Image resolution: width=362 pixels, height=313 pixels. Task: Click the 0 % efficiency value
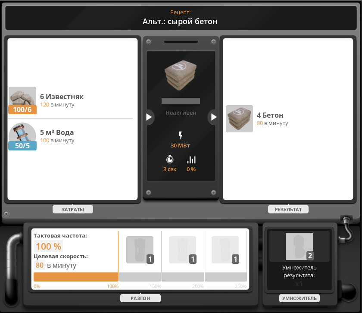[191, 169]
